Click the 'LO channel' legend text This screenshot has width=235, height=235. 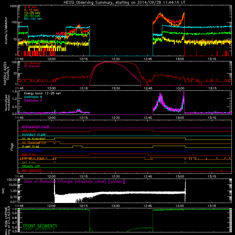point(32,63)
